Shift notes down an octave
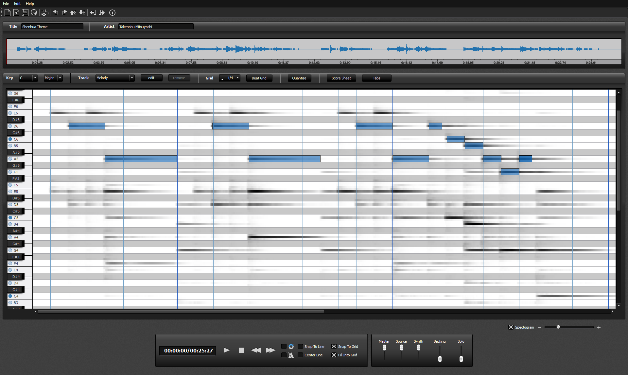 [82, 13]
